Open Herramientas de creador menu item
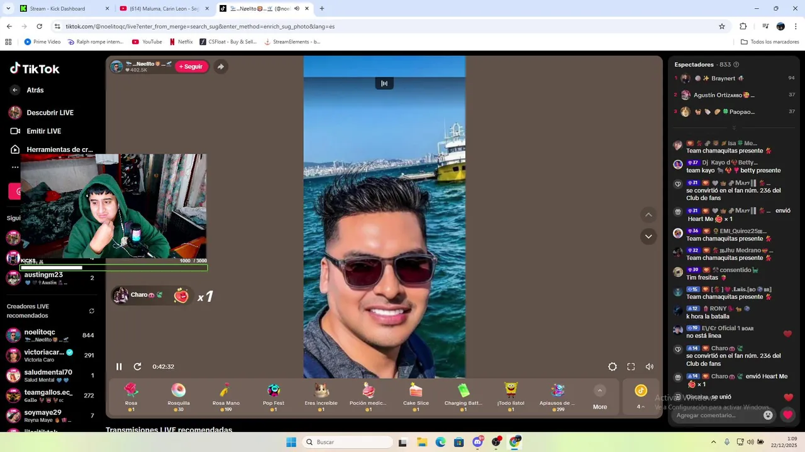The height and width of the screenshot is (452, 805). 52,149
